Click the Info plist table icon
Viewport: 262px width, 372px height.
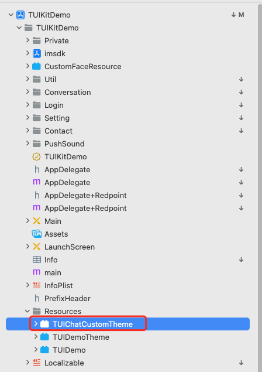37,260
